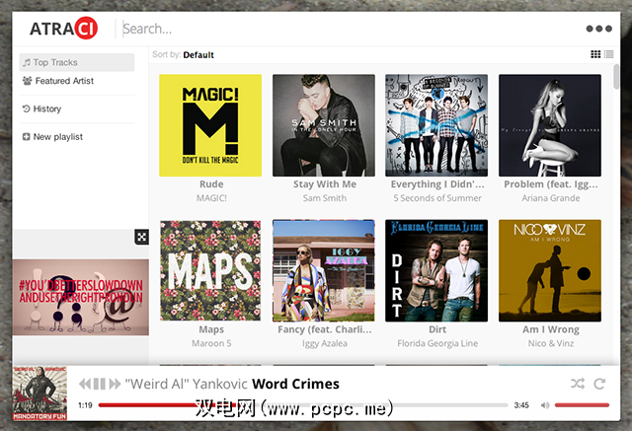Click the MAGIC! artist name
This screenshot has width=632, height=431.
click(x=211, y=198)
